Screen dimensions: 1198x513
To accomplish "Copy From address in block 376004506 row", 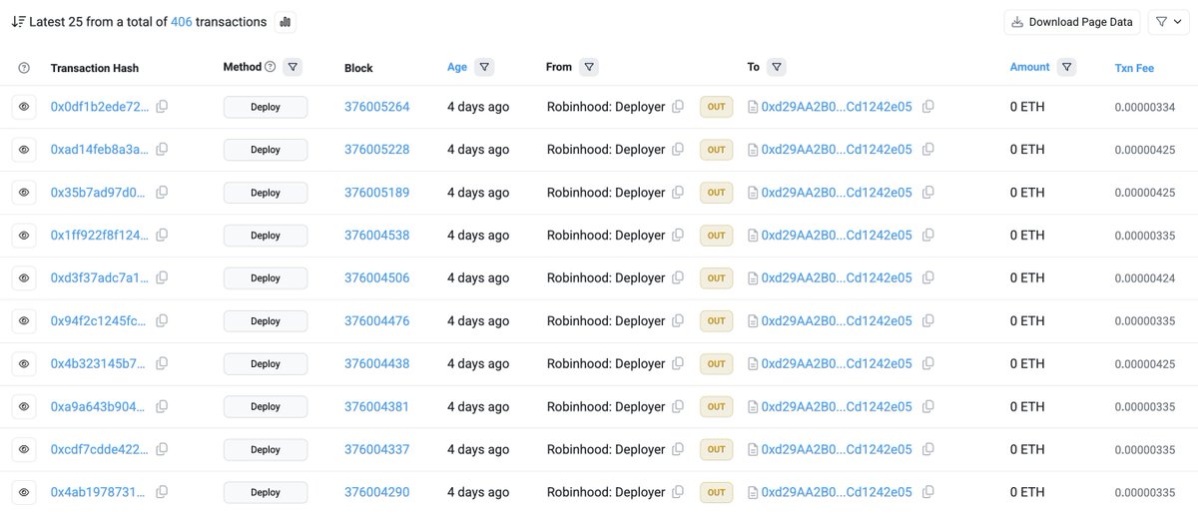I will (678, 278).
